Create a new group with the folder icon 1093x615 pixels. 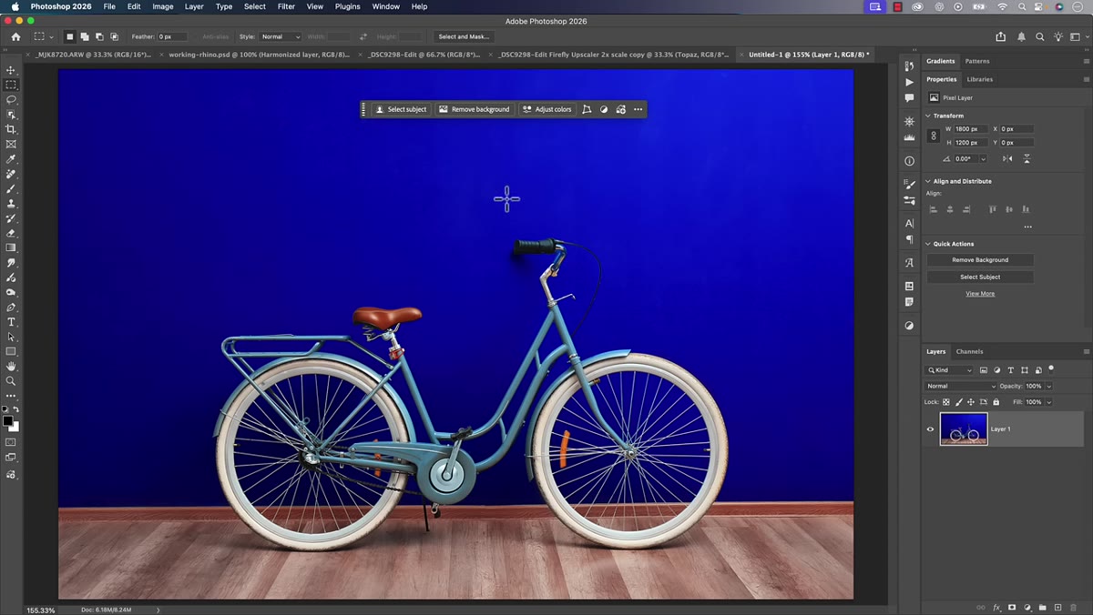click(1043, 607)
